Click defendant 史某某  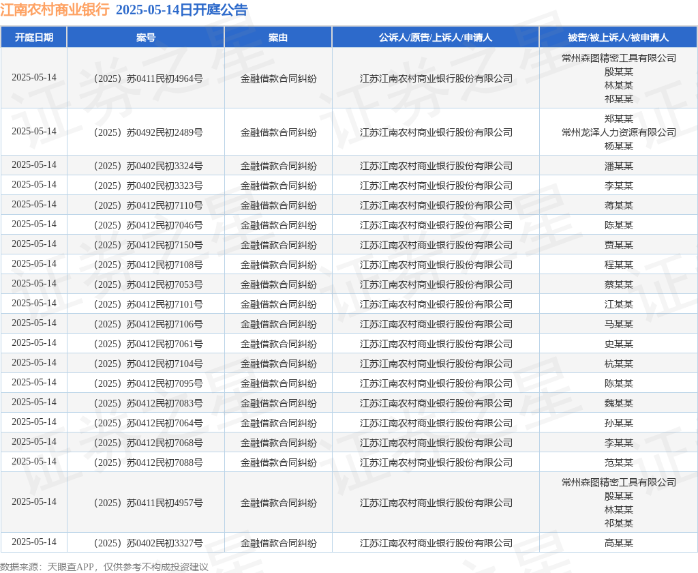(619, 344)
